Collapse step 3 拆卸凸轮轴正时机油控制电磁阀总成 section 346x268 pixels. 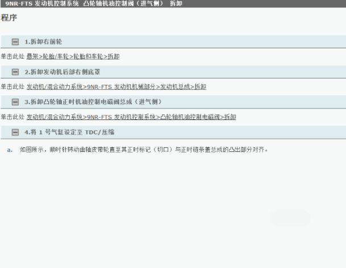click(15, 102)
